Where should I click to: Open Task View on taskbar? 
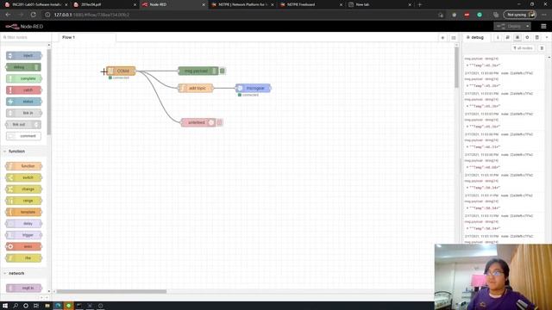pos(36,306)
